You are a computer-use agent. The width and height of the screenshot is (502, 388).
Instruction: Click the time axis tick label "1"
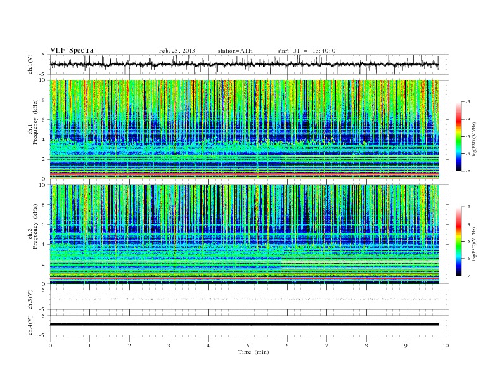(89, 346)
